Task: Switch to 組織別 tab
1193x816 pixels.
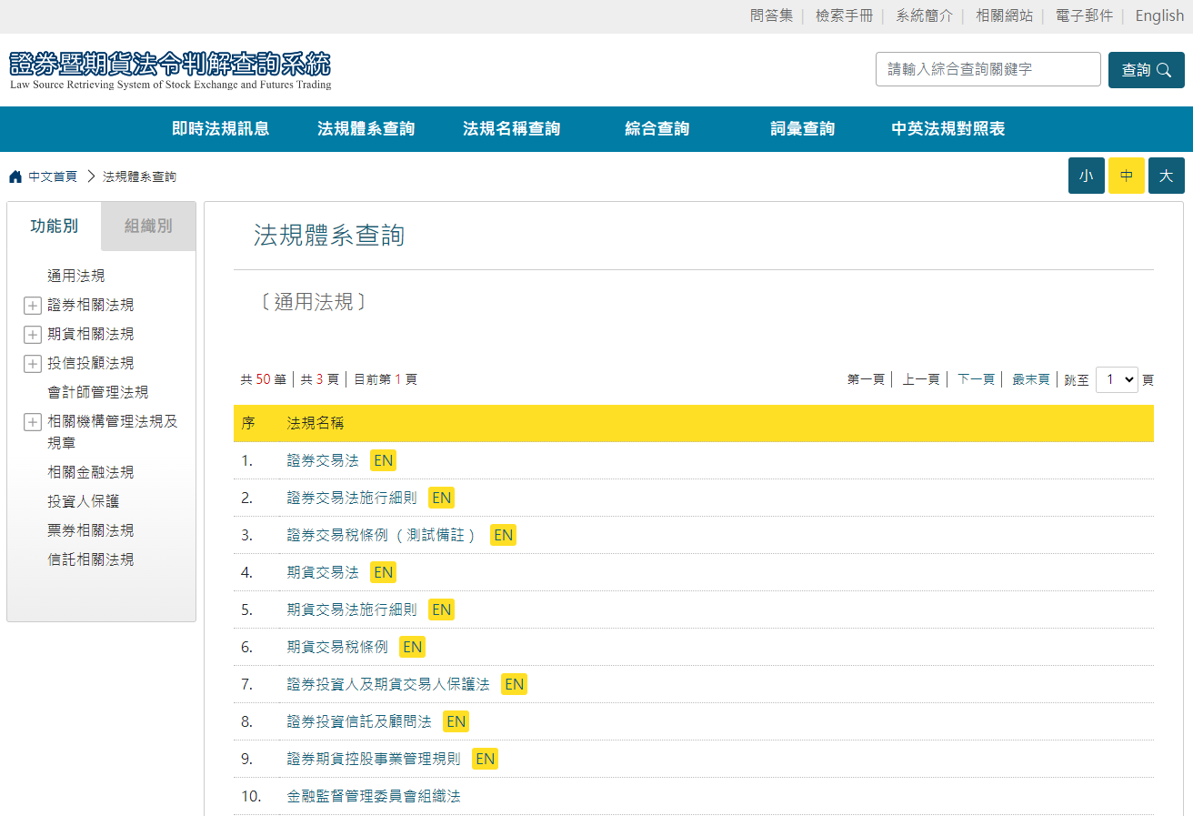Action: tap(148, 226)
